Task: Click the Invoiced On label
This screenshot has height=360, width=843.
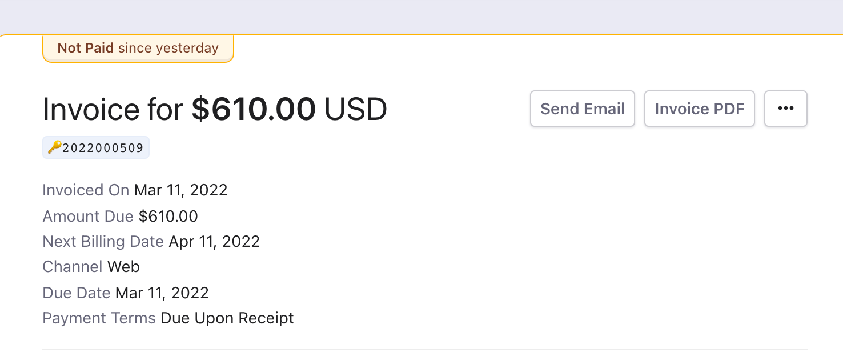Action: point(86,190)
